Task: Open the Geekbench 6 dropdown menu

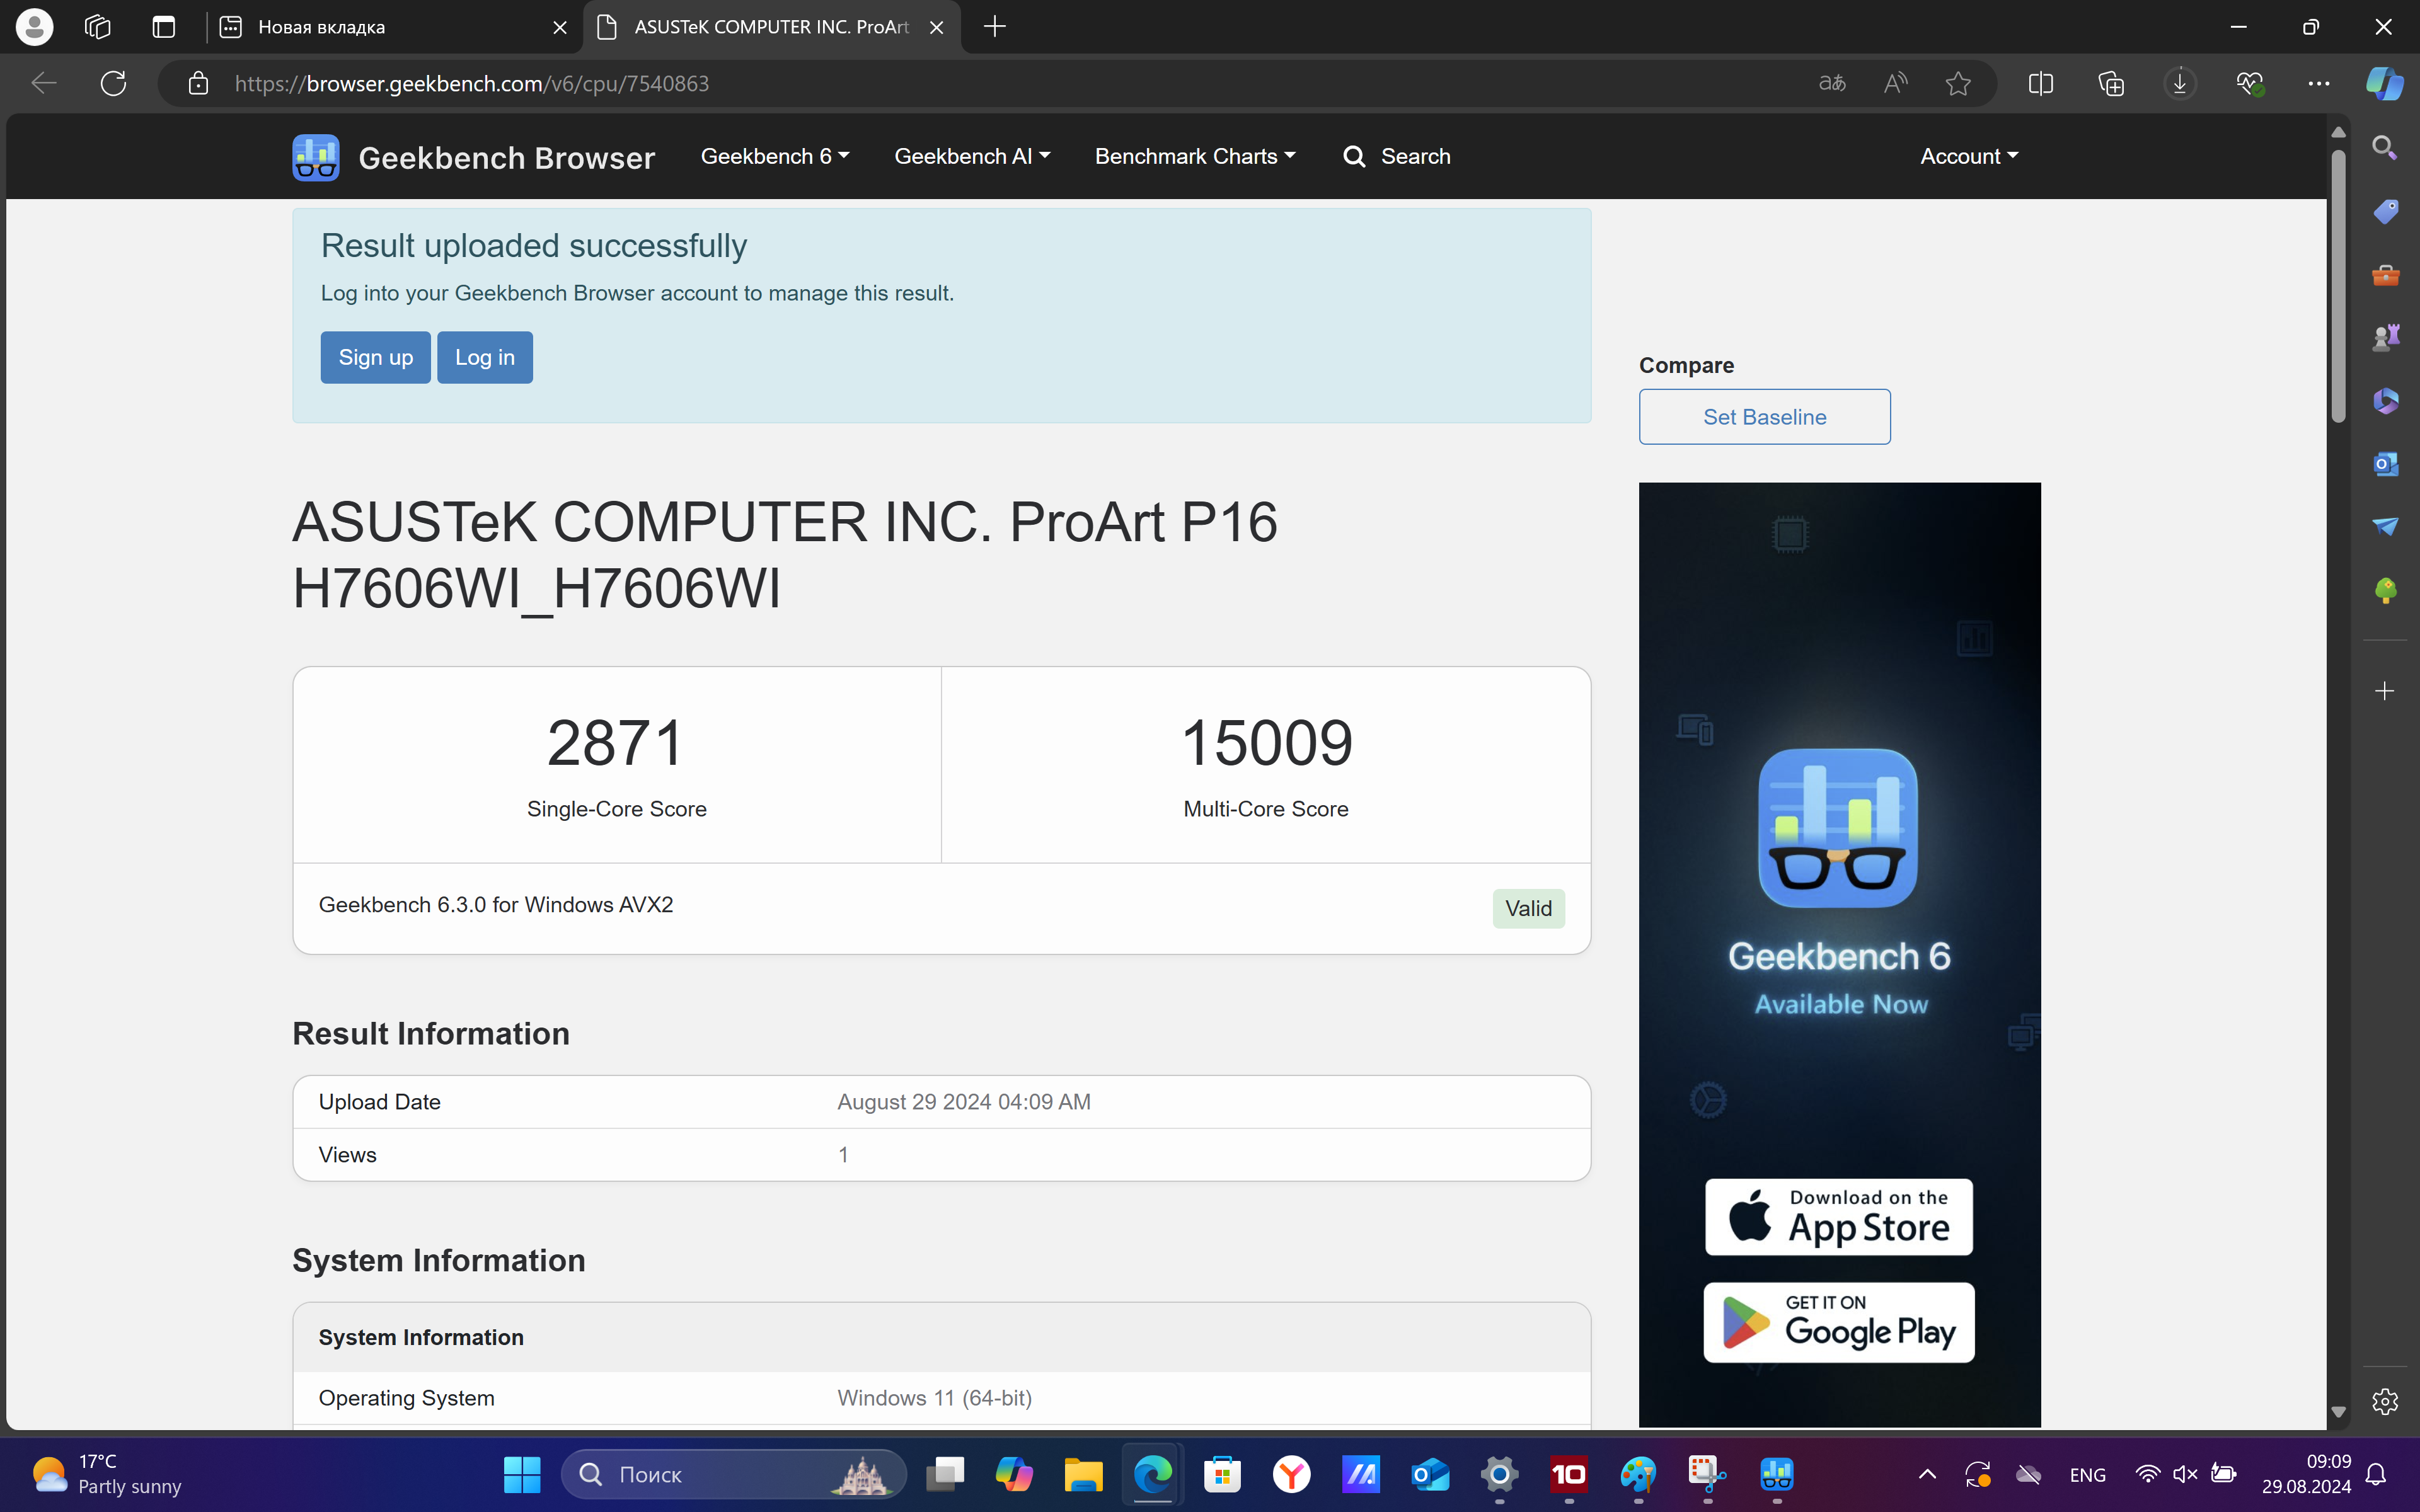Action: tap(774, 156)
